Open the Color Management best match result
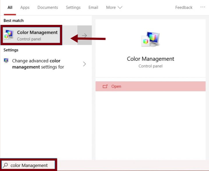The width and height of the screenshot is (209, 171). pos(39,35)
